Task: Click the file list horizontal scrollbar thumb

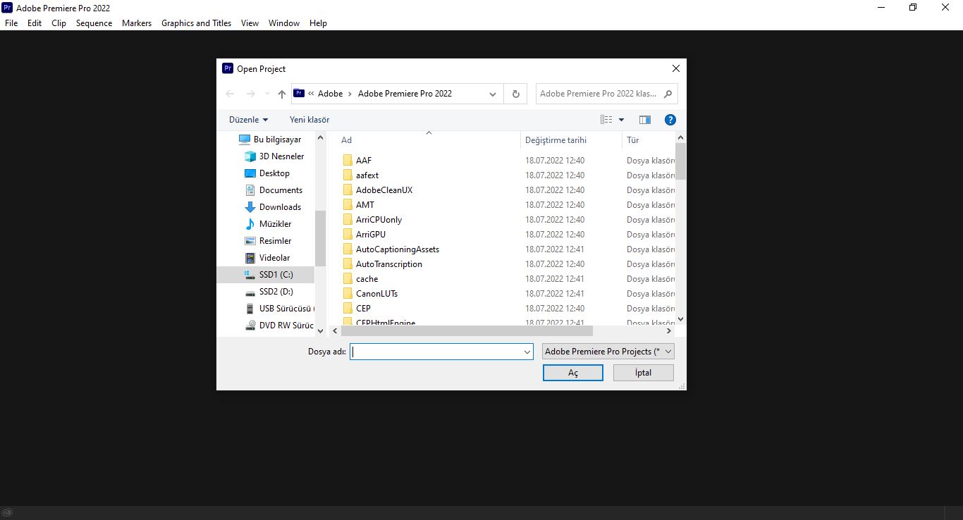Action: (x=467, y=330)
